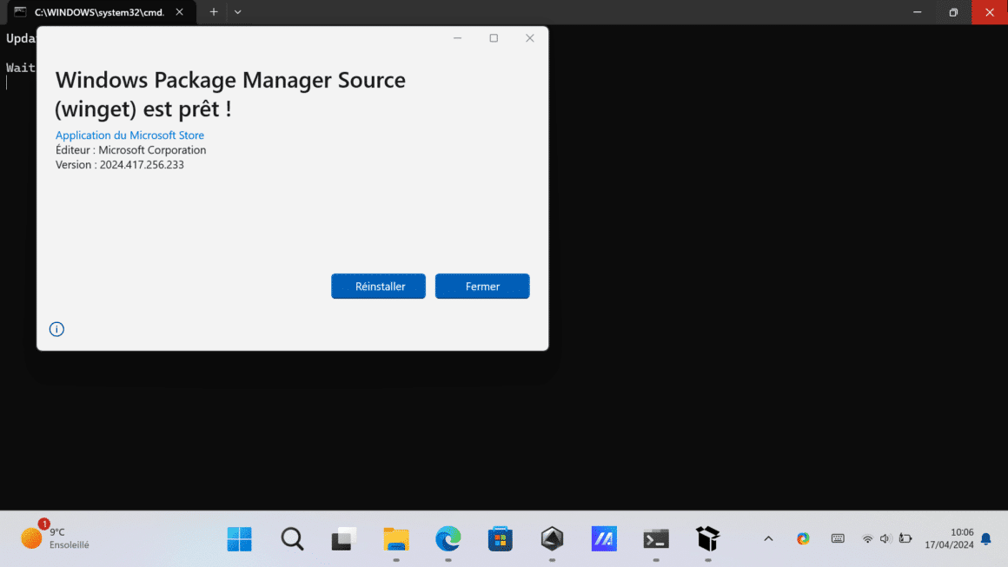Select the C:\WINDOWS\system32\cmd tab
This screenshot has width=1008, height=567.
(x=100, y=12)
